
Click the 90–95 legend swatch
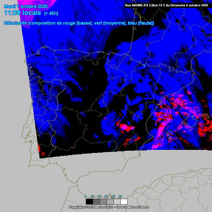110,202
